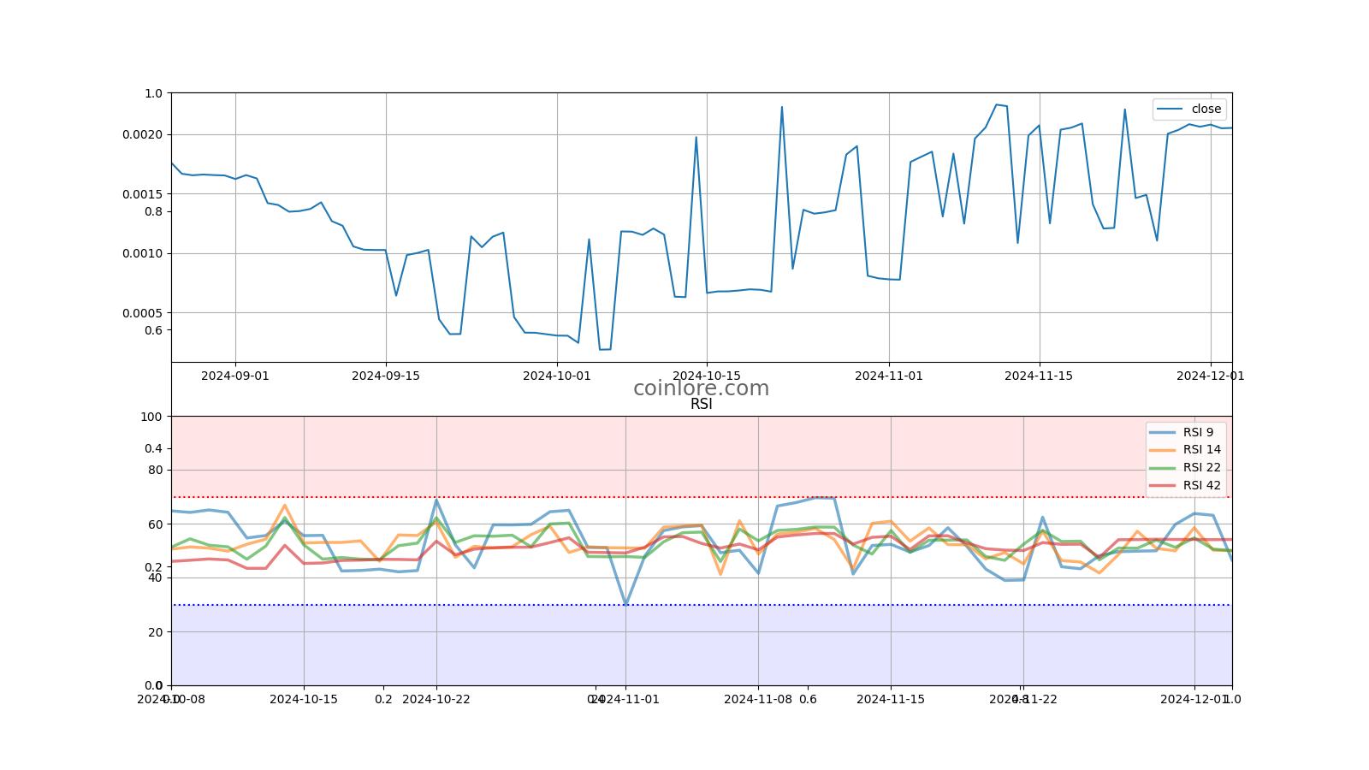The image size is (1369, 770).
Task: Click the blue RSI 9 legend line swatch
Action: click(1163, 433)
